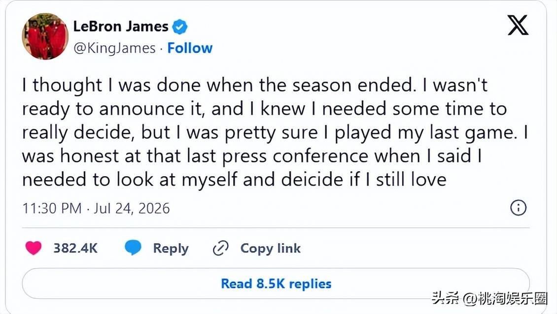
Task: Click the Copy link text
Action: pos(270,249)
